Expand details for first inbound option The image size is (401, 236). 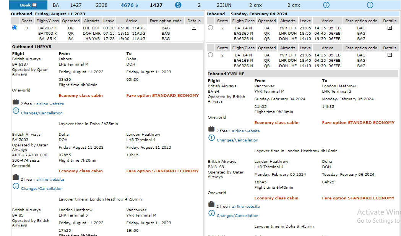[390, 28]
